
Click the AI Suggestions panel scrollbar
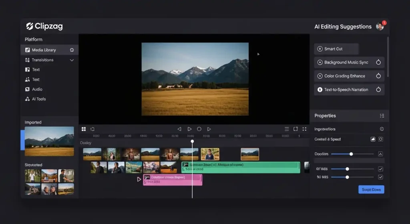(388, 57)
